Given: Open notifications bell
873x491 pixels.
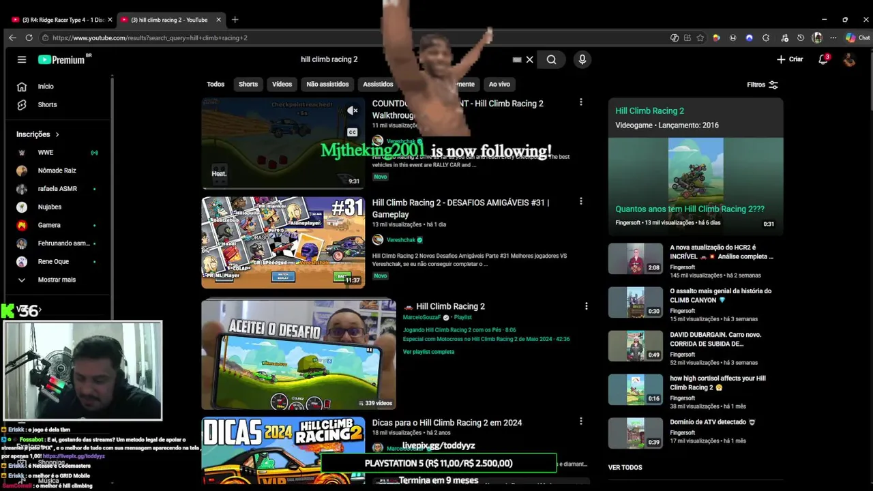Looking at the screenshot, I should click(823, 59).
